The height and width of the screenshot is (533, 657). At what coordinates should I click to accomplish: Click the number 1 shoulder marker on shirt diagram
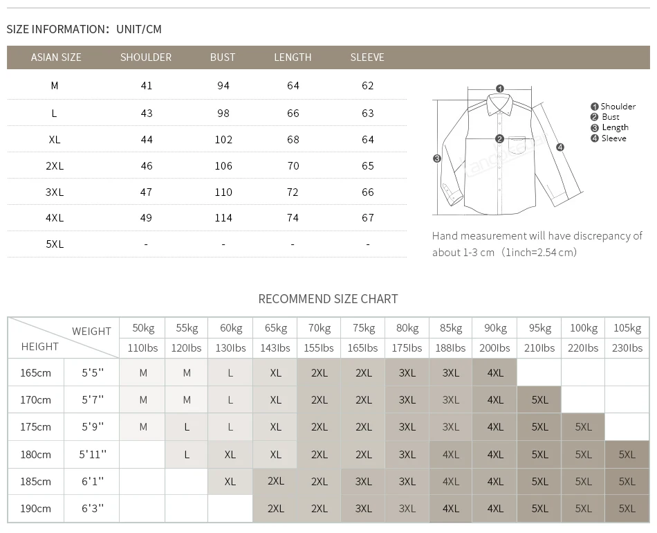[499, 89]
